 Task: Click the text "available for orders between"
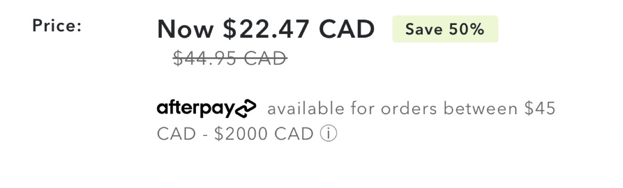coord(392,109)
